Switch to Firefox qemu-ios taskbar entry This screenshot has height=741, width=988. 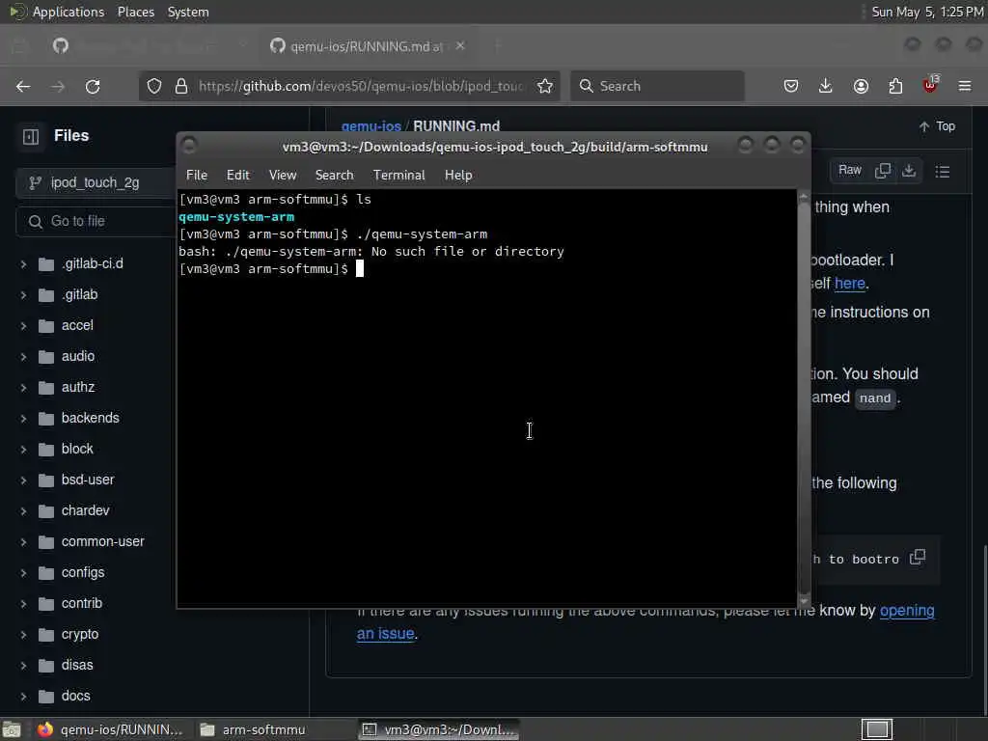111,729
